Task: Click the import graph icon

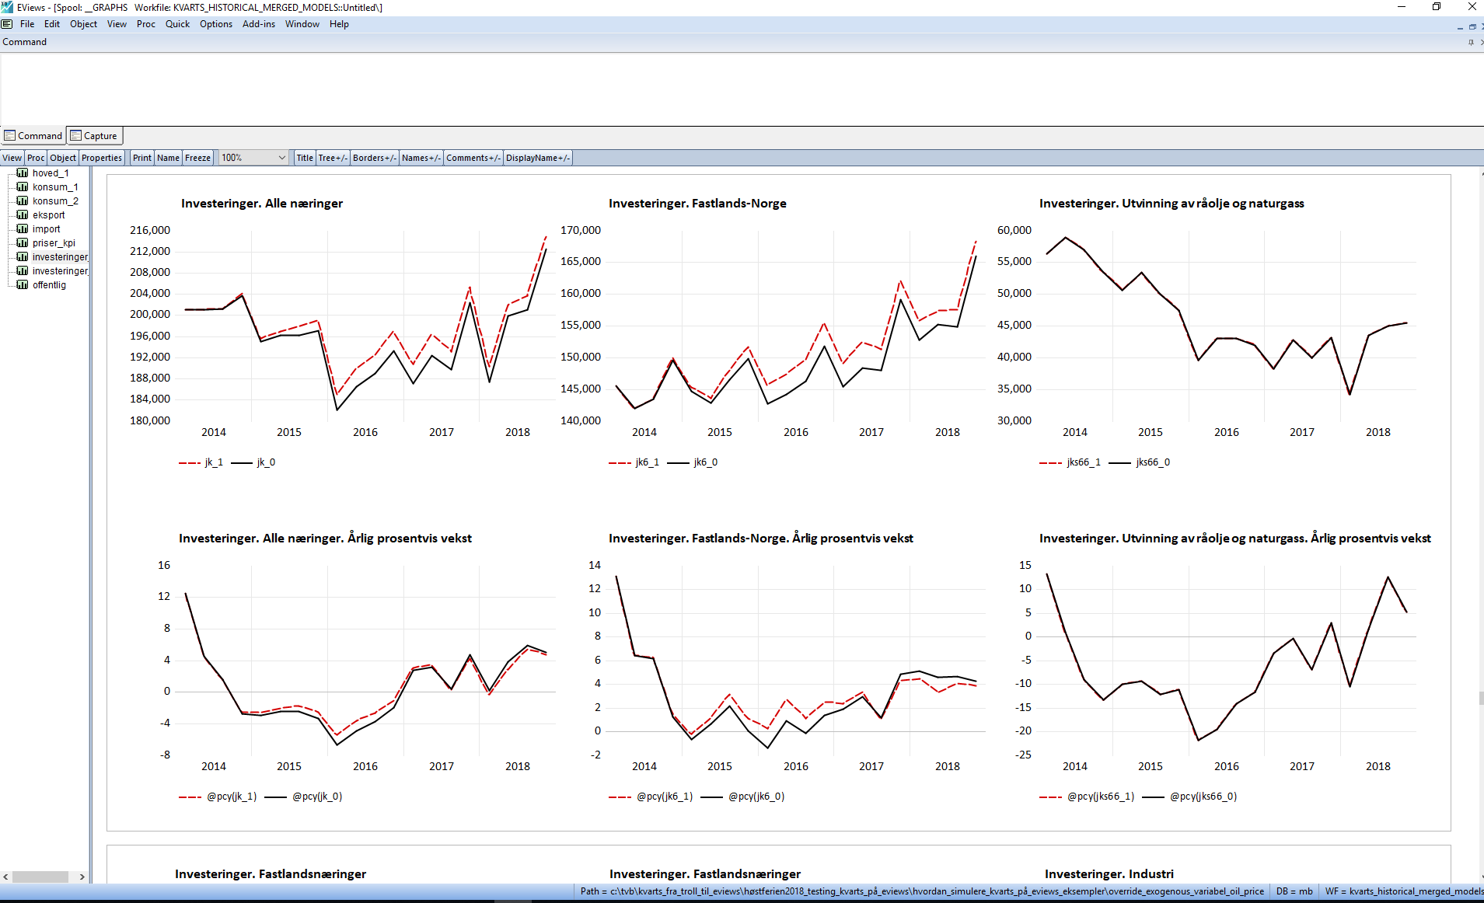Action: (x=23, y=229)
